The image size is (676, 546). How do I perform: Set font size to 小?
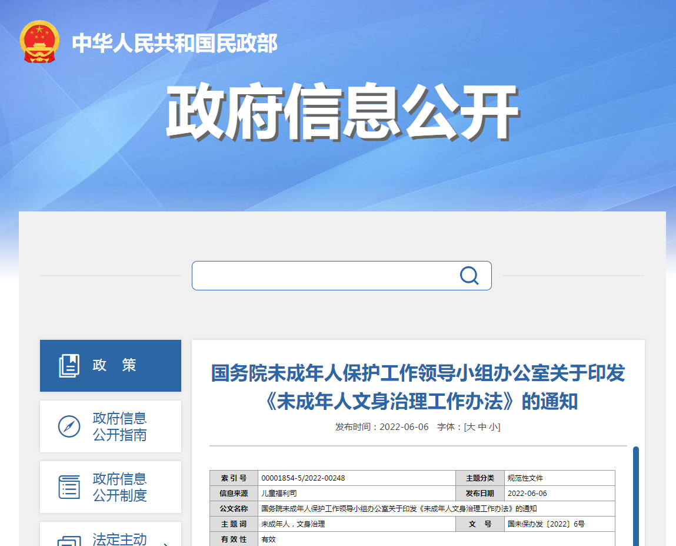pyautogui.click(x=493, y=427)
